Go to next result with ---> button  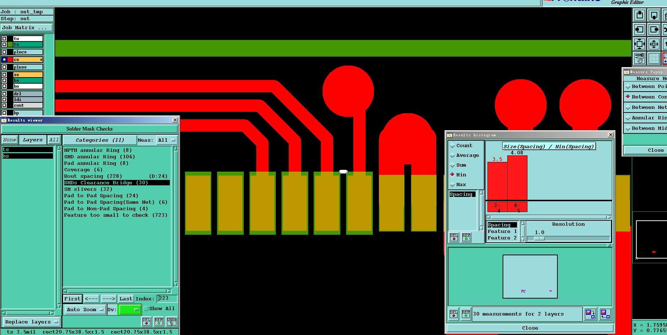point(109,299)
